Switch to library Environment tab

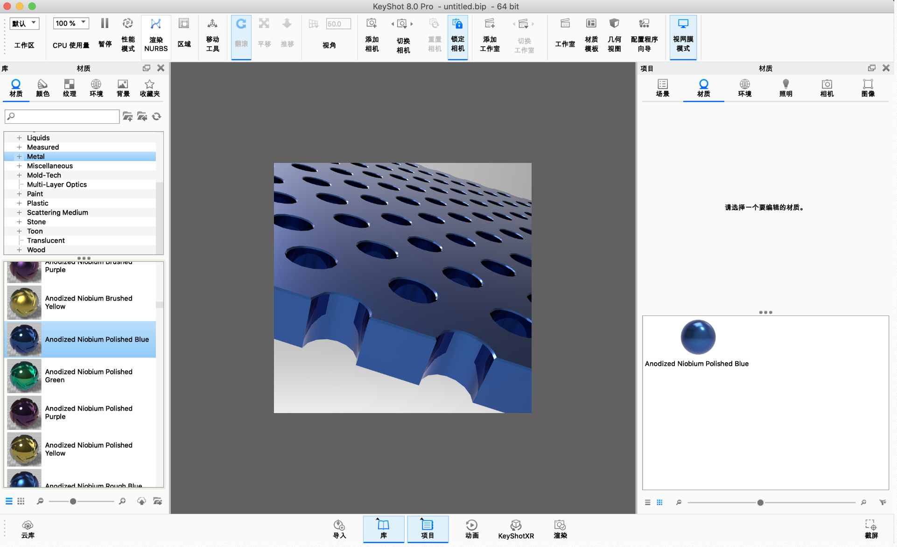96,87
